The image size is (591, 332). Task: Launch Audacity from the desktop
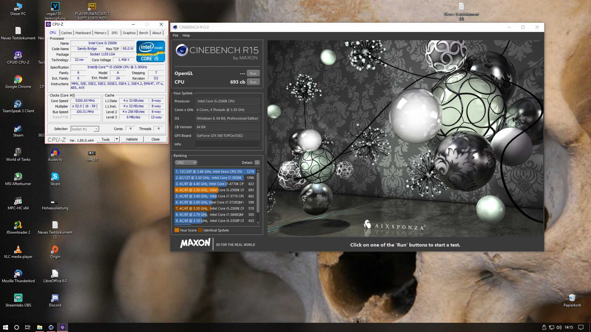coord(55,155)
